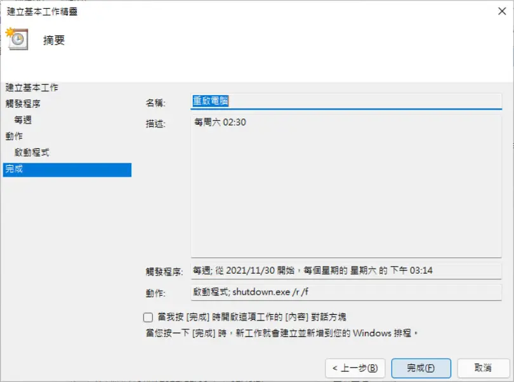
Task: Click the Windows 排程 information text
Action: [282, 333]
